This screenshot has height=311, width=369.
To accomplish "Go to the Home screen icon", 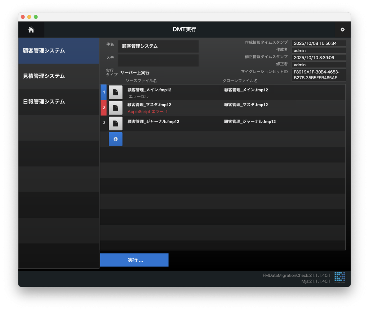I will (31, 30).
